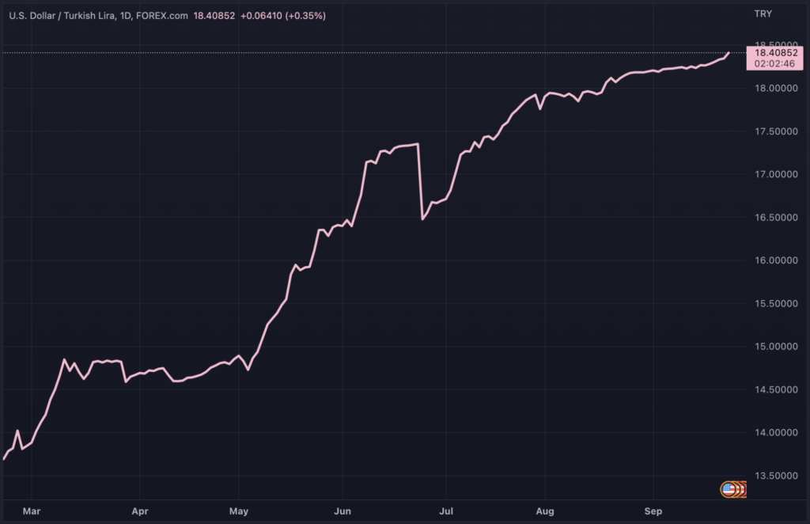Click the 18.40852 value in the chart header
810x524 pixels.
214,16
